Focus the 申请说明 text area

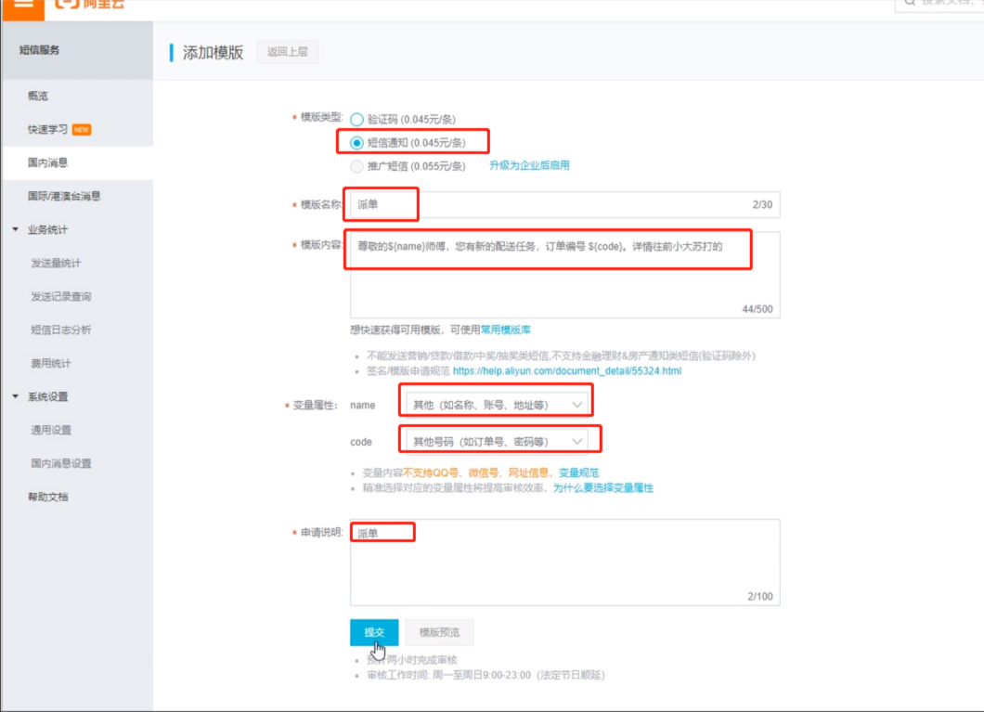(x=564, y=563)
